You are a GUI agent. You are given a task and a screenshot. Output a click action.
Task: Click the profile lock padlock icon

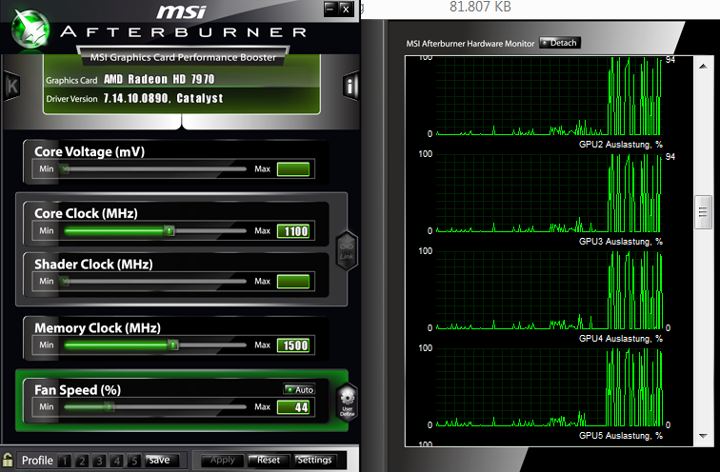point(8,460)
